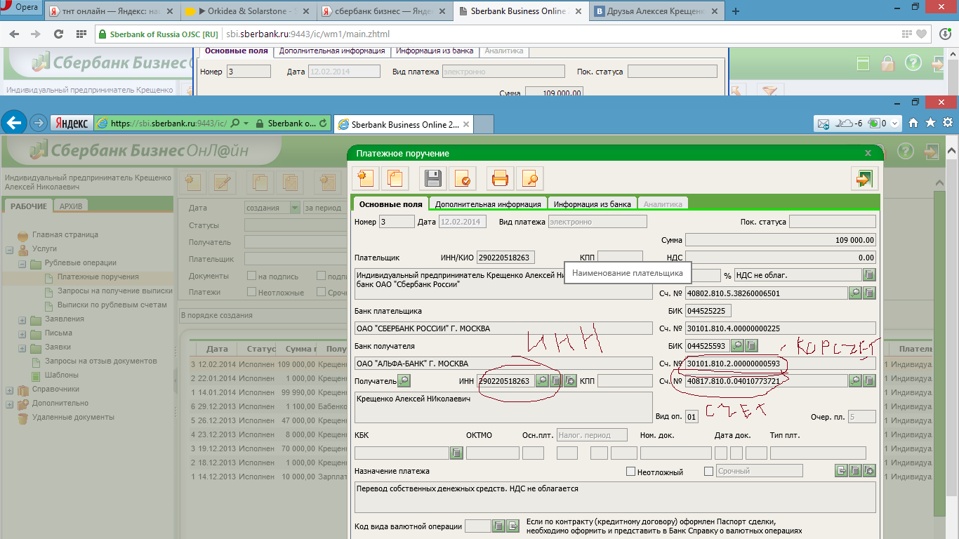Open print preview in payment order dialog

coord(529,178)
